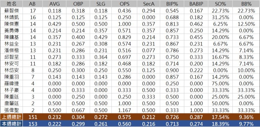Select the 林安可 row name cell
Screen dimensions: 260x127
(11, 63)
